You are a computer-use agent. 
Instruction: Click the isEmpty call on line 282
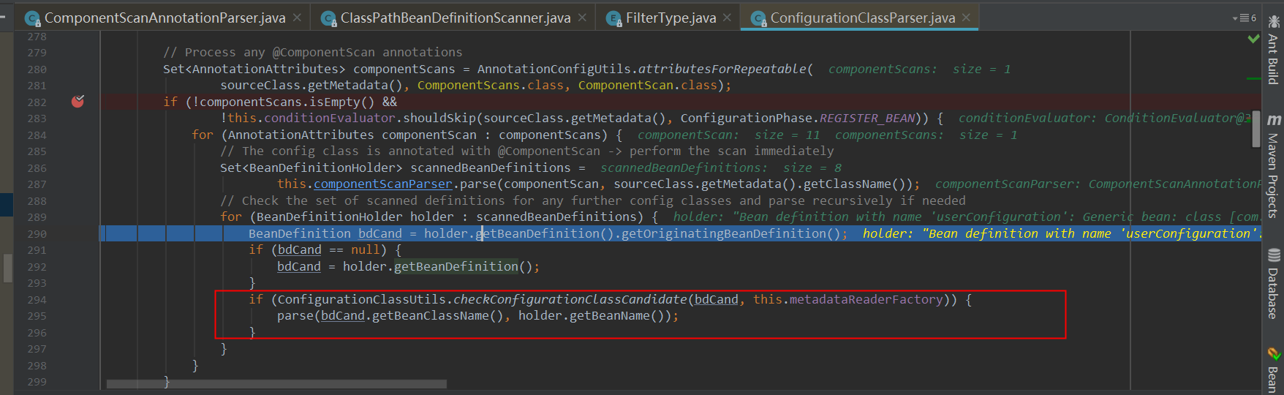coord(334,102)
